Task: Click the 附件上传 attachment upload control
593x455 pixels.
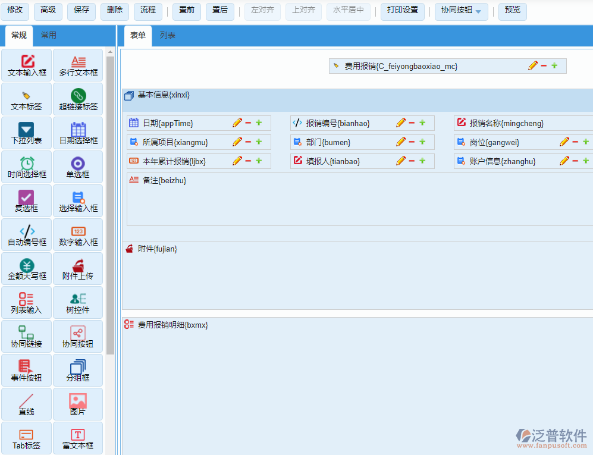Action: tap(78, 269)
